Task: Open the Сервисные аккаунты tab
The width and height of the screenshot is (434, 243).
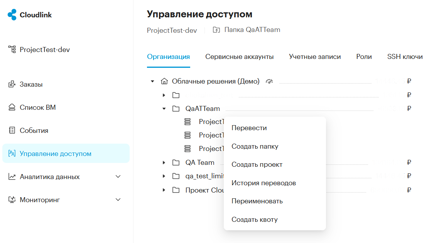Action: coord(240,57)
